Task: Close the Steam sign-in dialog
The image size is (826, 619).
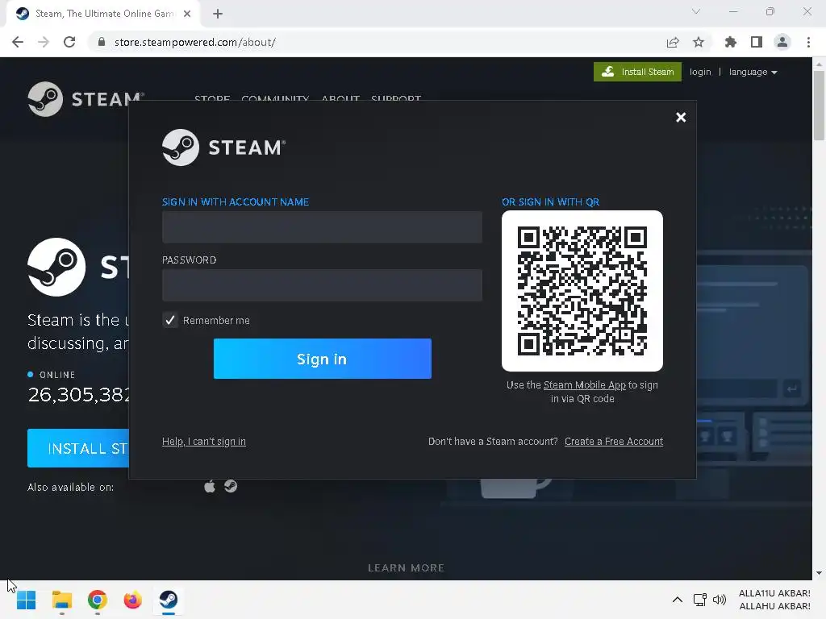Action: pos(681,118)
